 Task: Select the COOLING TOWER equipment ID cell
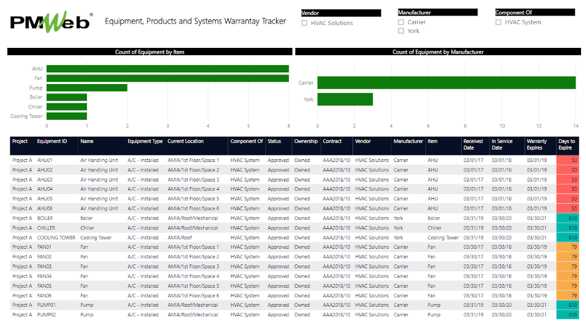tap(55, 238)
